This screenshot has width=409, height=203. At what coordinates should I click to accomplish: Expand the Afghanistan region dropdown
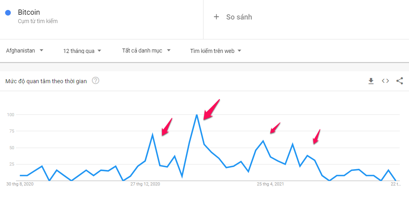pyautogui.click(x=24, y=51)
